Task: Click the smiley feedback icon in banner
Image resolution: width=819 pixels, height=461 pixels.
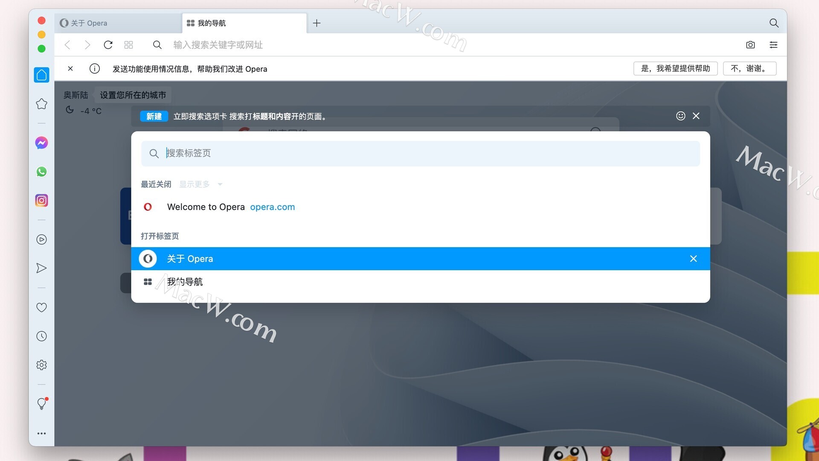Action: click(x=681, y=116)
